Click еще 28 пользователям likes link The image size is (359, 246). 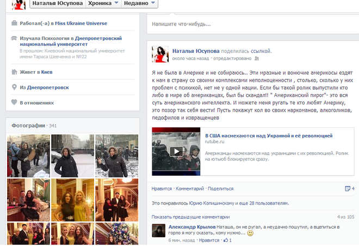coord(264,203)
